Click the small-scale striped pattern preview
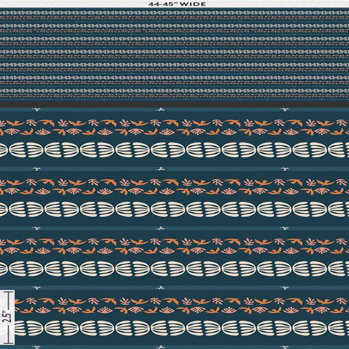This screenshot has width=349, height=349. tap(174, 54)
